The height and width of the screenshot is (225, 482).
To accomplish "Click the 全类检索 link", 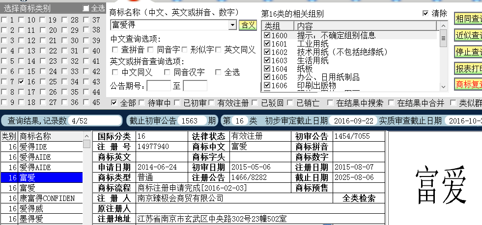I will pos(359,199).
